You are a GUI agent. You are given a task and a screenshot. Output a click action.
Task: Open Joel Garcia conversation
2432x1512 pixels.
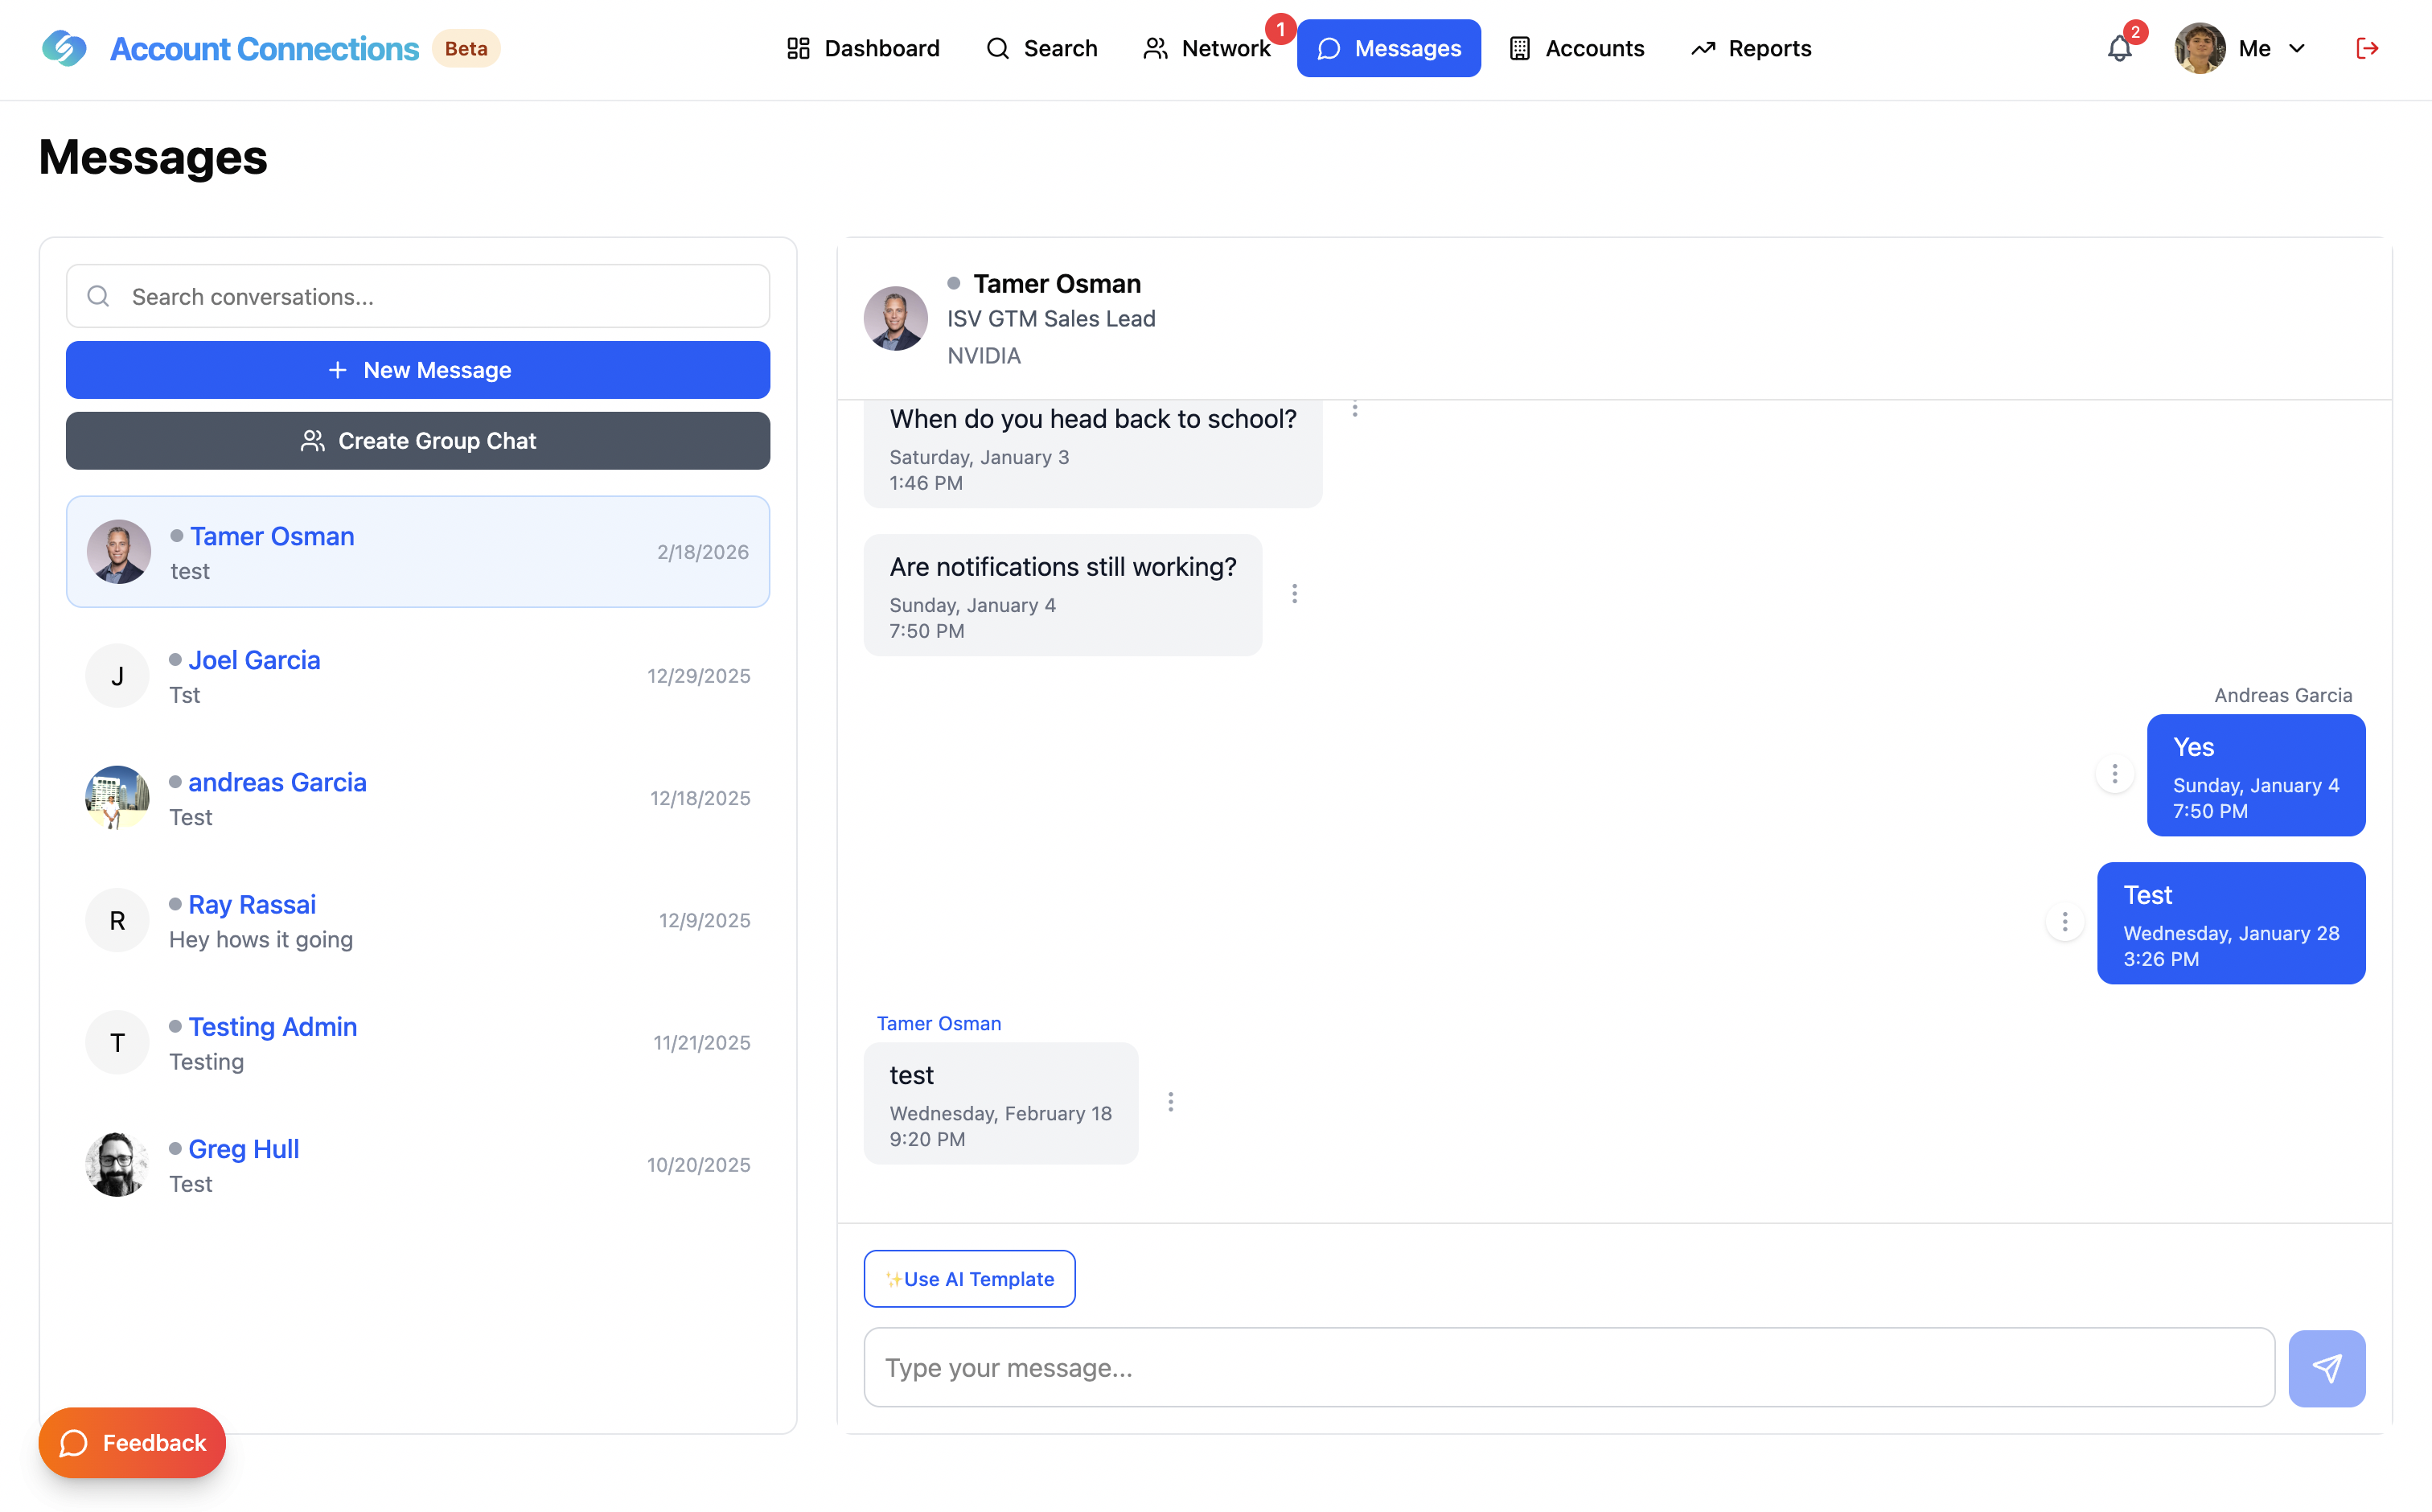click(418, 676)
